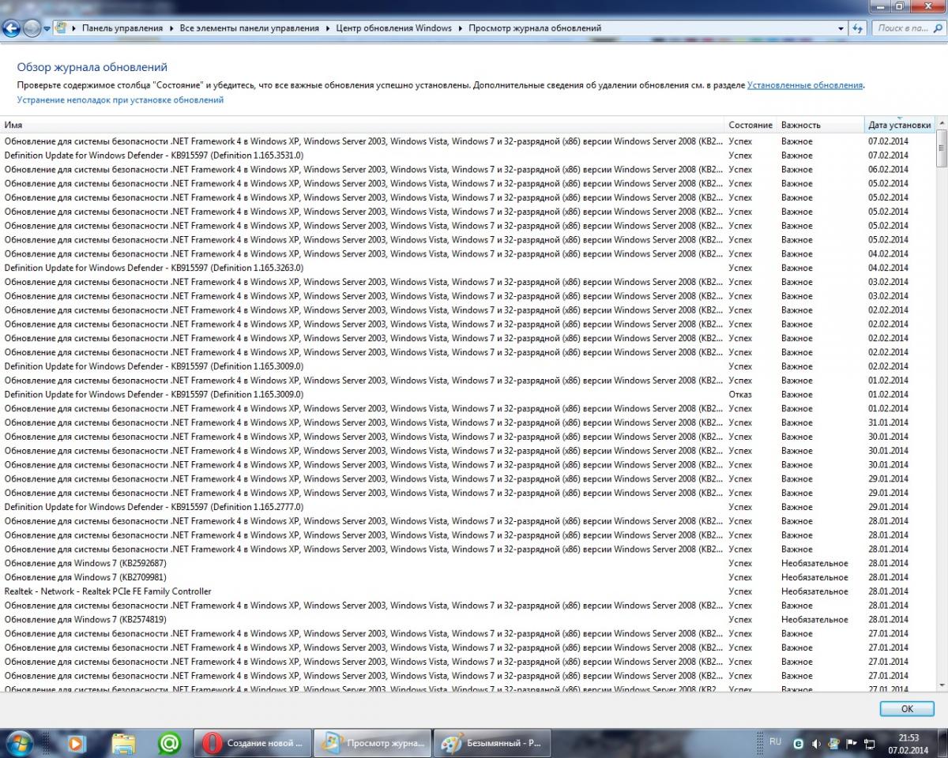Open the 'Установленные обновления' link
This screenshot has height=758, width=948.
click(805, 85)
